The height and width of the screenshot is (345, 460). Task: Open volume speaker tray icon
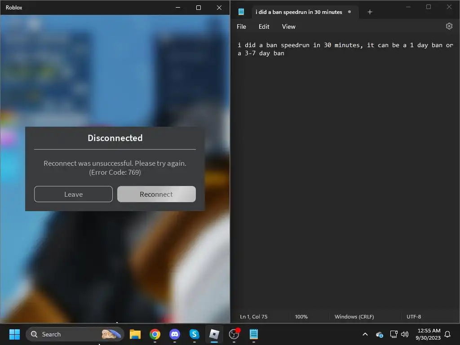click(x=405, y=334)
